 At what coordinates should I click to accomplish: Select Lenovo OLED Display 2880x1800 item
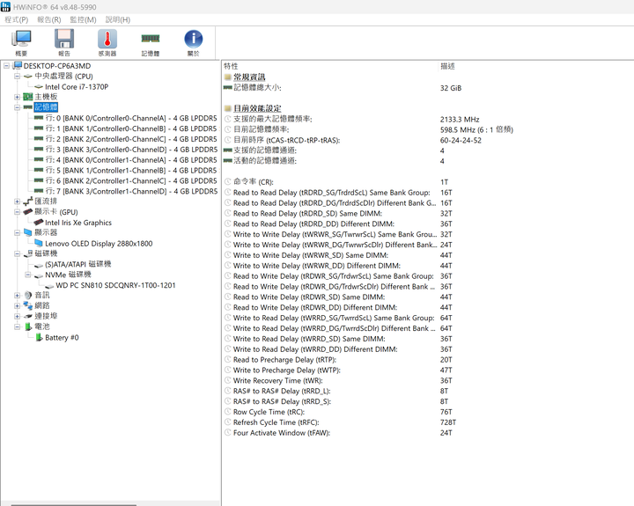pyautogui.click(x=99, y=244)
